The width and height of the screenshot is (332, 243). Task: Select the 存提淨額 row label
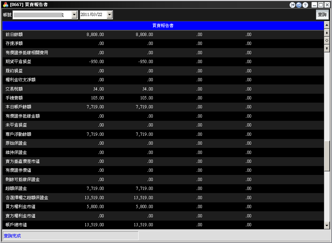tap(14, 43)
